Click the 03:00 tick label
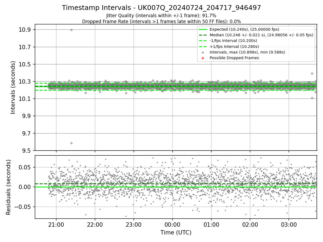Screen dimensions: 323x242 coord(289,224)
